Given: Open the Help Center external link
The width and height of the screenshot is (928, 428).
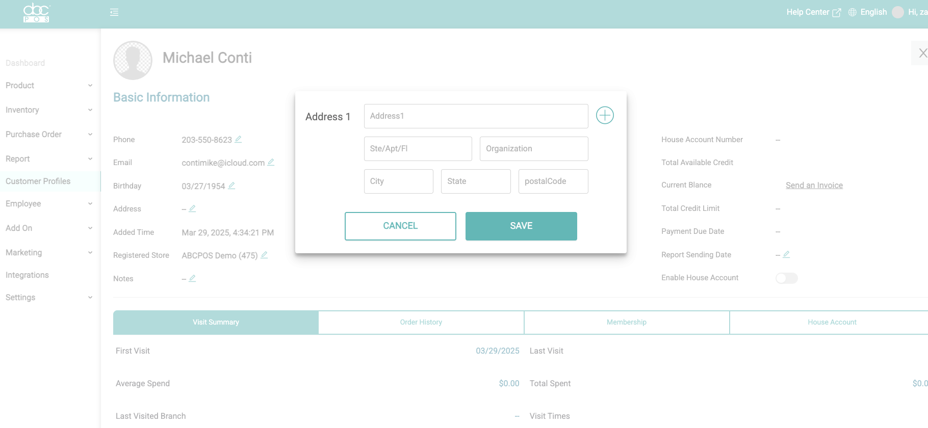Looking at the screenshot, I should coord(813,12).
